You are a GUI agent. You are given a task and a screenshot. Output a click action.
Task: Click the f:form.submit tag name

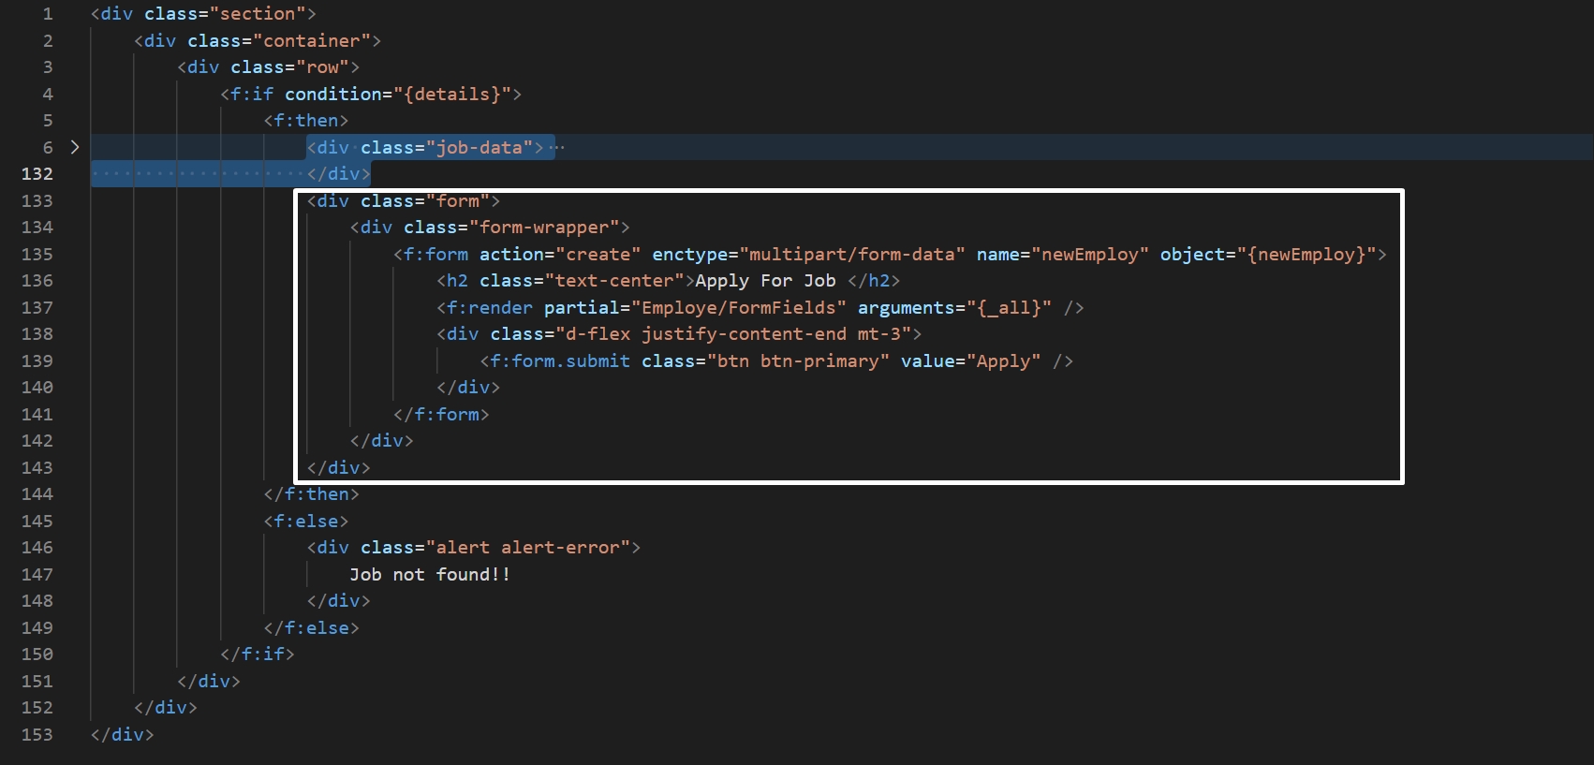(x=560, y=361)
